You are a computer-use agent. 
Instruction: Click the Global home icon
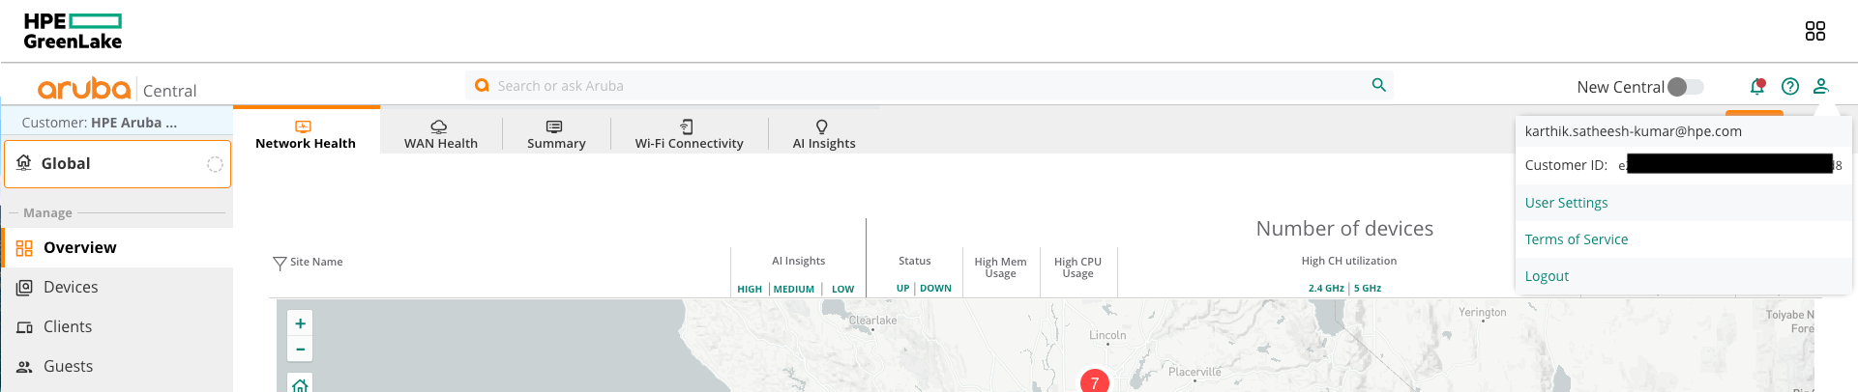24,163
